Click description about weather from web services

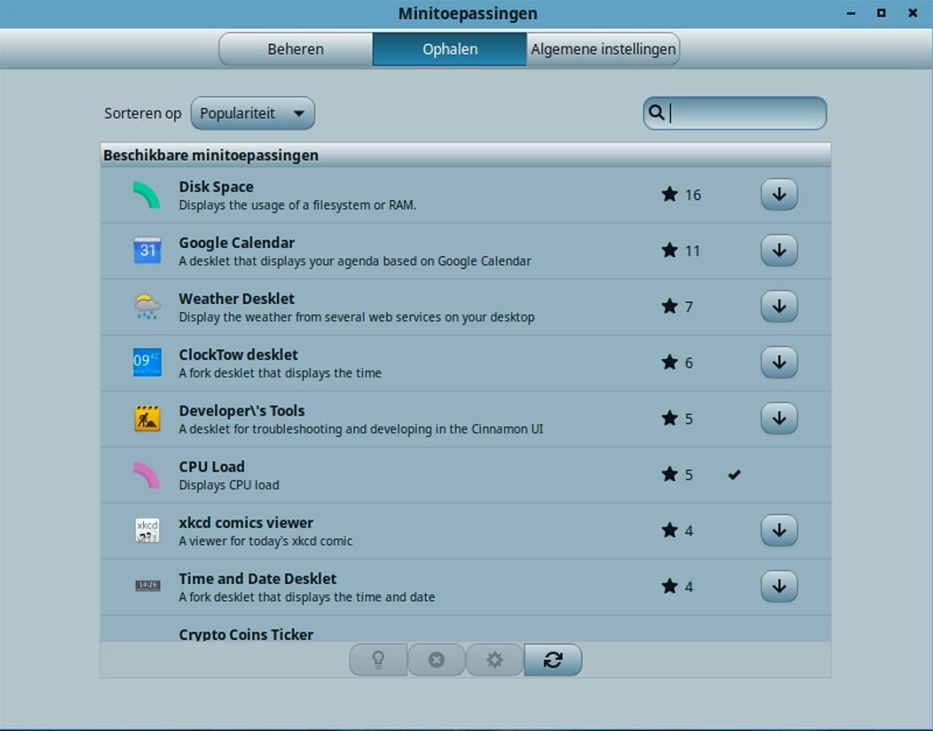click(x=357, y=318)
